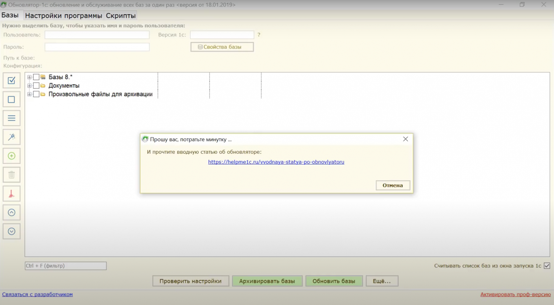
Task: Restore the main window size
Action: click(x=522, y=5)
